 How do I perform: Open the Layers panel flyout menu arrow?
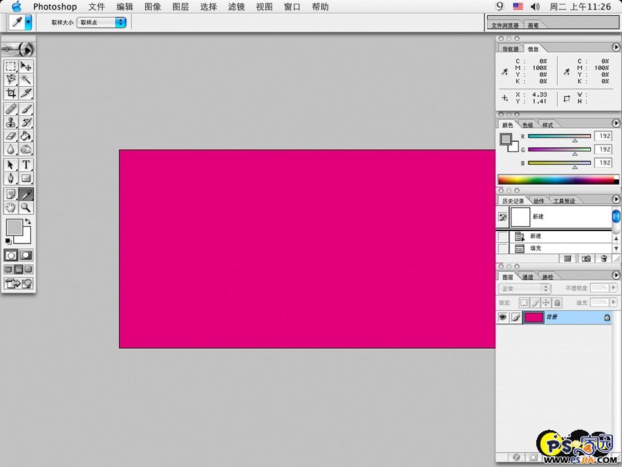[616, 276]
